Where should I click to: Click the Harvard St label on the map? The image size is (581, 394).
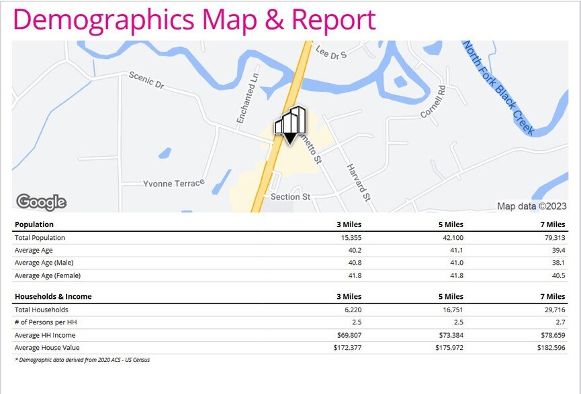[359, 182]
